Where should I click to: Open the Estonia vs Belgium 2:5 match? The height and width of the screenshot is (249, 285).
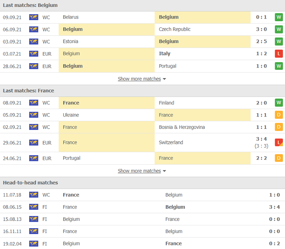[142, 42]
